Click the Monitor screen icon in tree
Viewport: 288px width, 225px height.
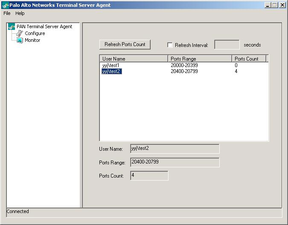click(20, 40)
